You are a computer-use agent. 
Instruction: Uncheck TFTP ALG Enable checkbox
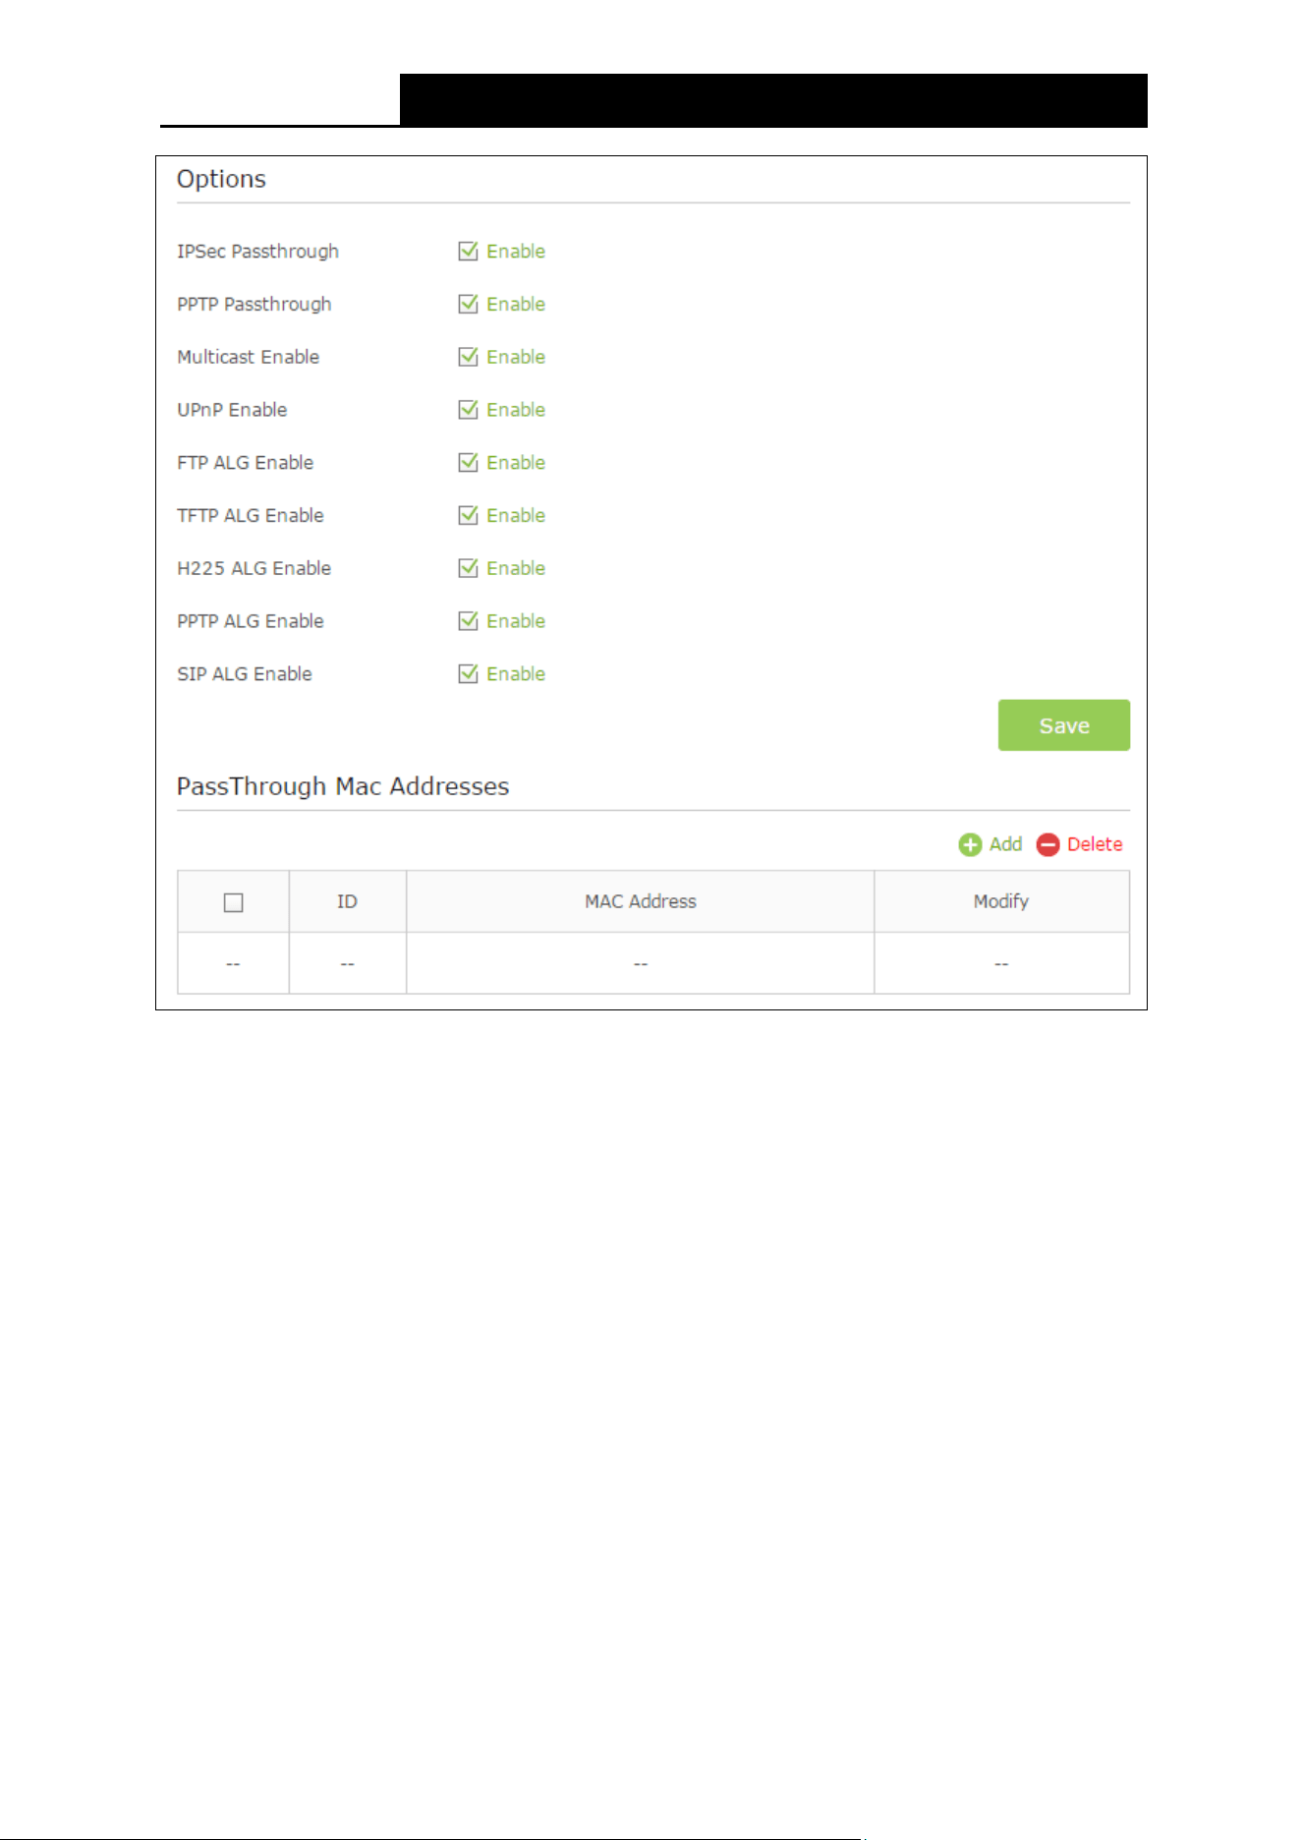468,516
